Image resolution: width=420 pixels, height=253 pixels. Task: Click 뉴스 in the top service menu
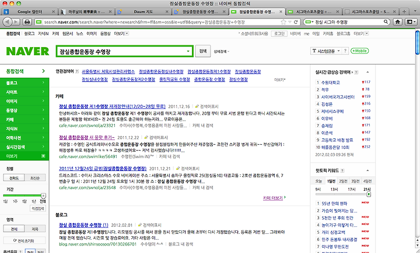[x=79, y=33]
